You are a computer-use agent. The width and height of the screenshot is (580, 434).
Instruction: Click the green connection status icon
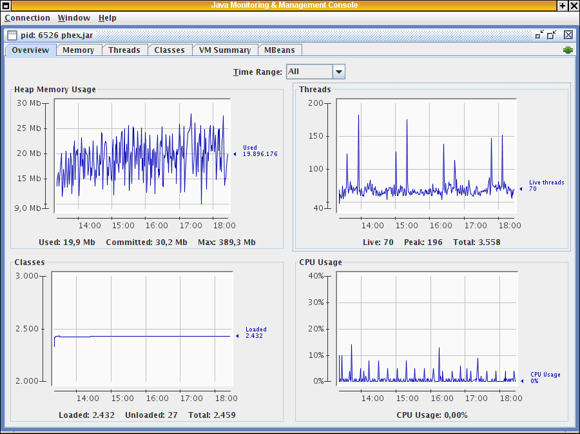[568, 50]
